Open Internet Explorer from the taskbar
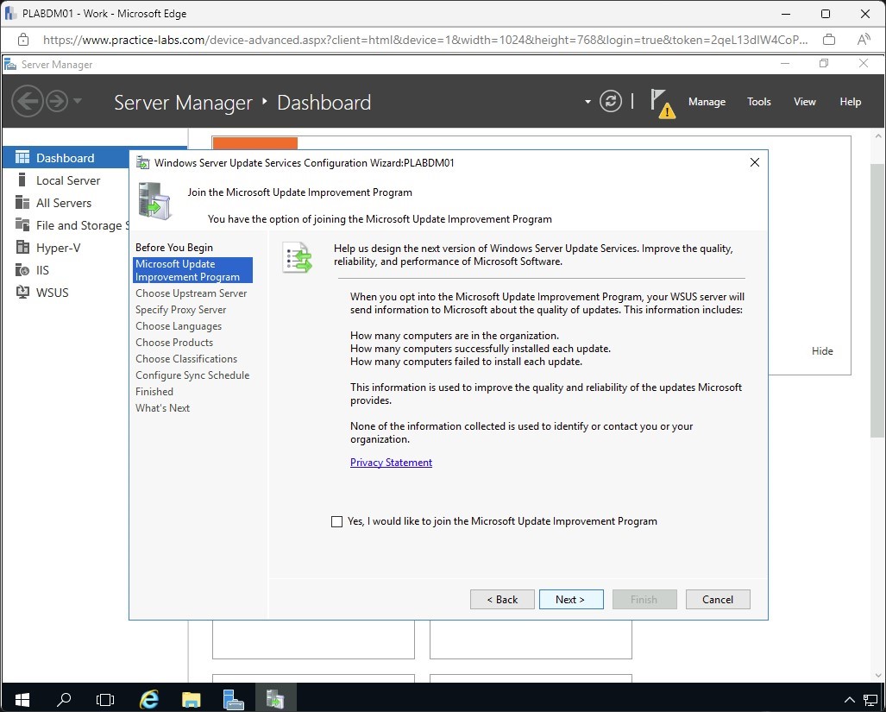The image size is (886, 712). click(x=149, y=698)
